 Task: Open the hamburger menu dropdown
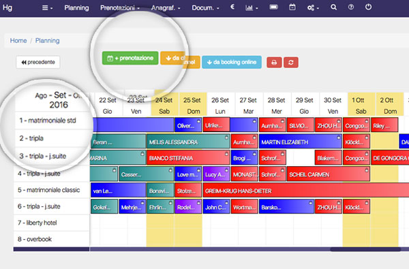47,8
